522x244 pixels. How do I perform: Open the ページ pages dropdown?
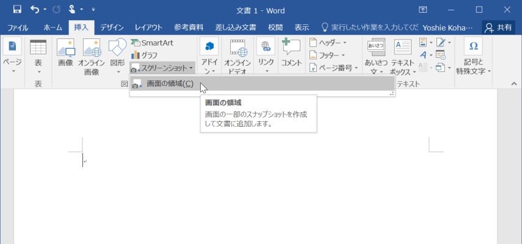pos(12,56)
